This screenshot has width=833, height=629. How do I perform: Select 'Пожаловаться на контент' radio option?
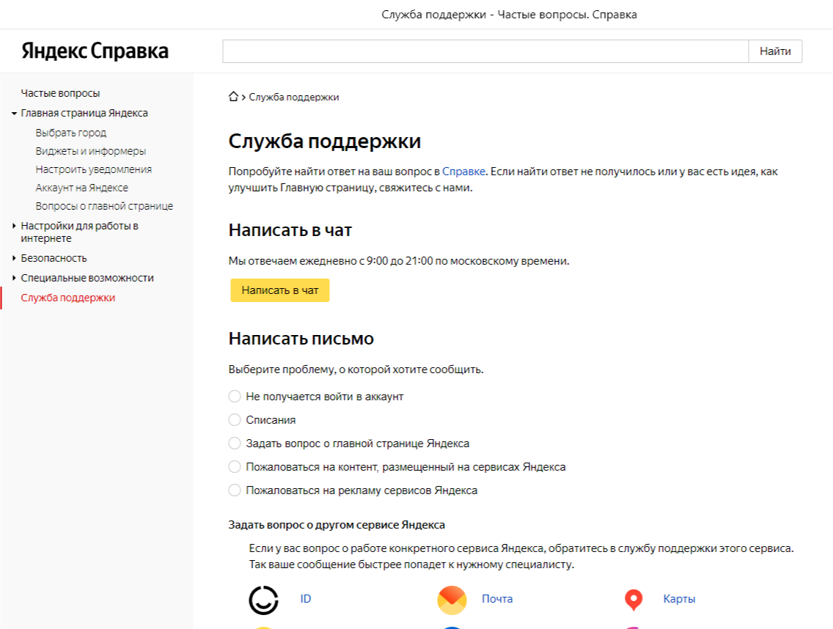[235, 466]
